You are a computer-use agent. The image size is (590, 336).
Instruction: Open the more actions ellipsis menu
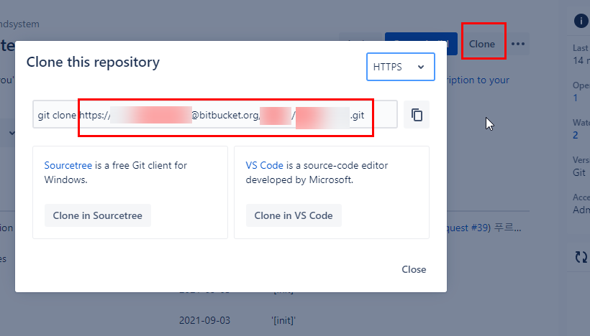[x=518, y=44]
